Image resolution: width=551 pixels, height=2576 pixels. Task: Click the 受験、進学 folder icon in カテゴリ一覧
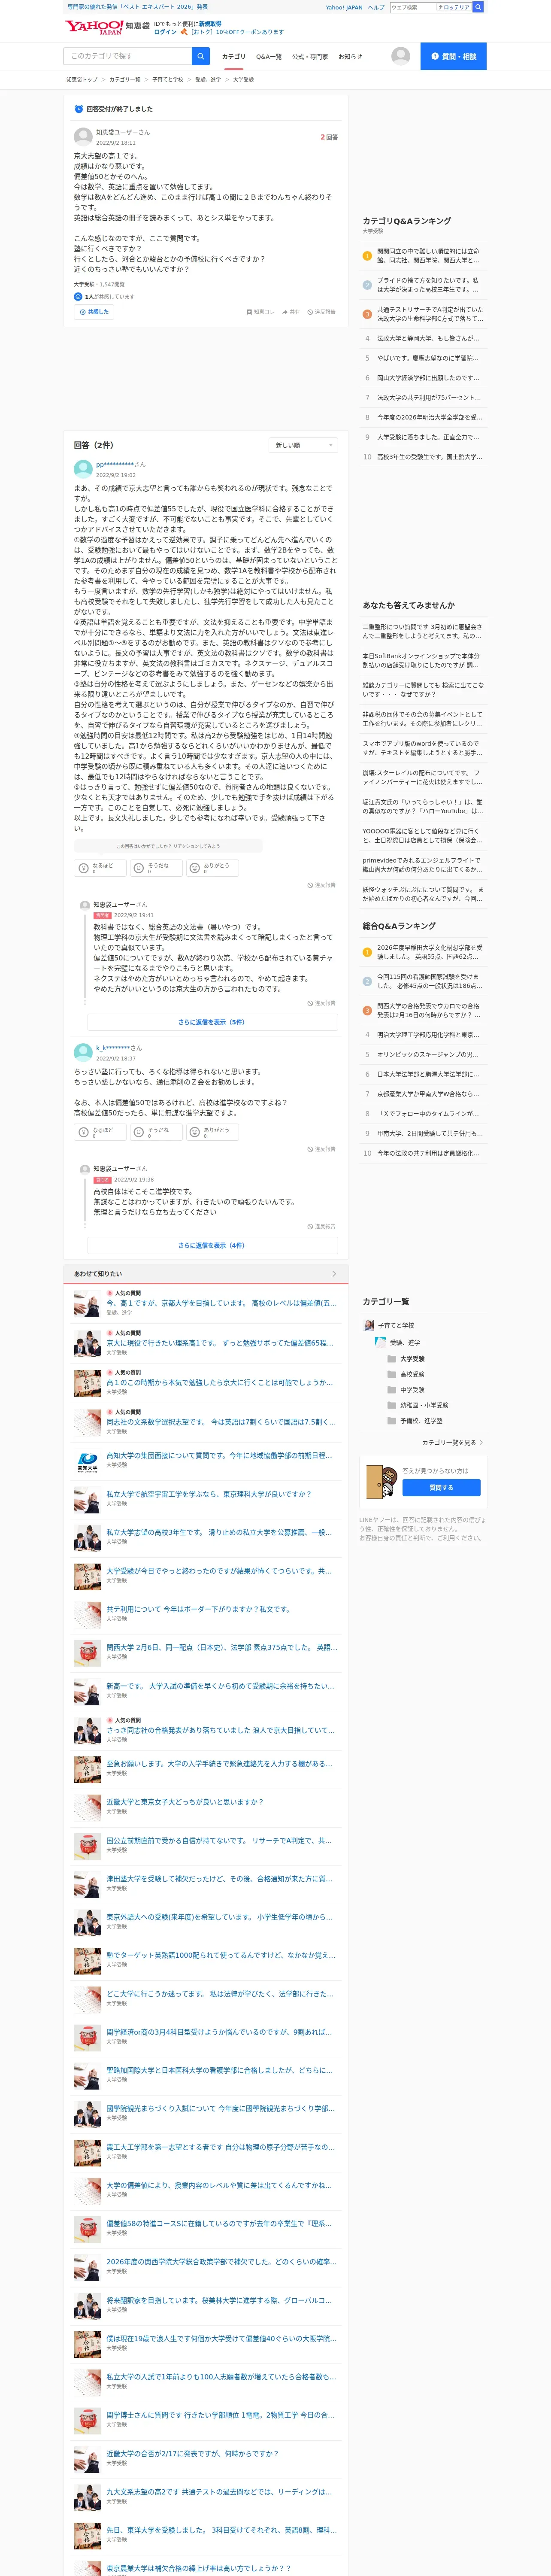[380, 1342]
